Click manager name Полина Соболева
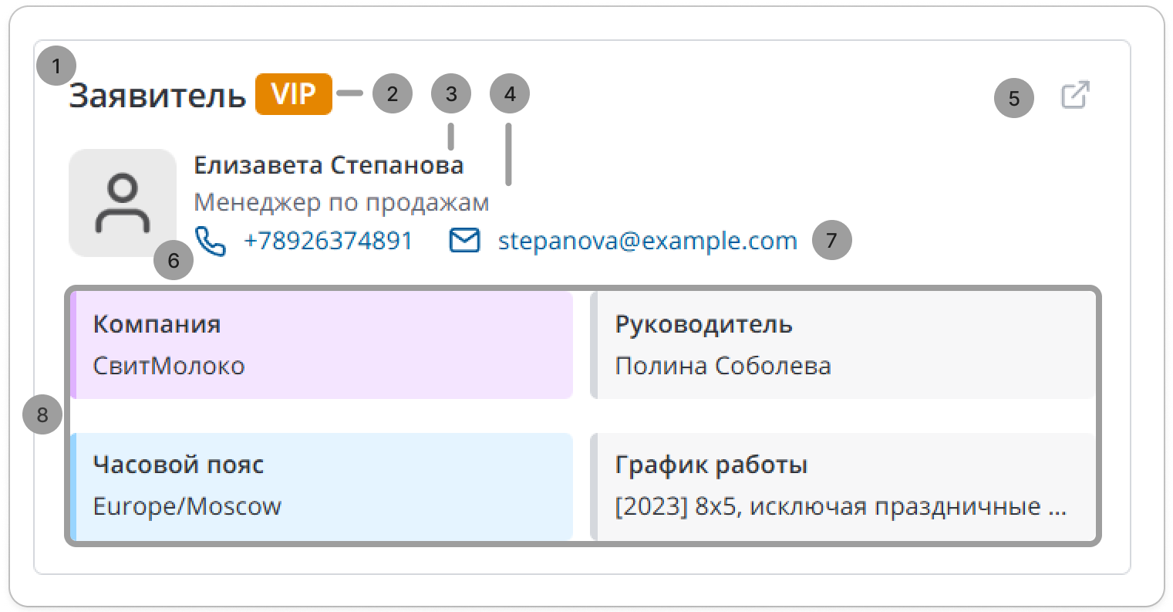The image size is (1173, 612). tap(723, 365)
